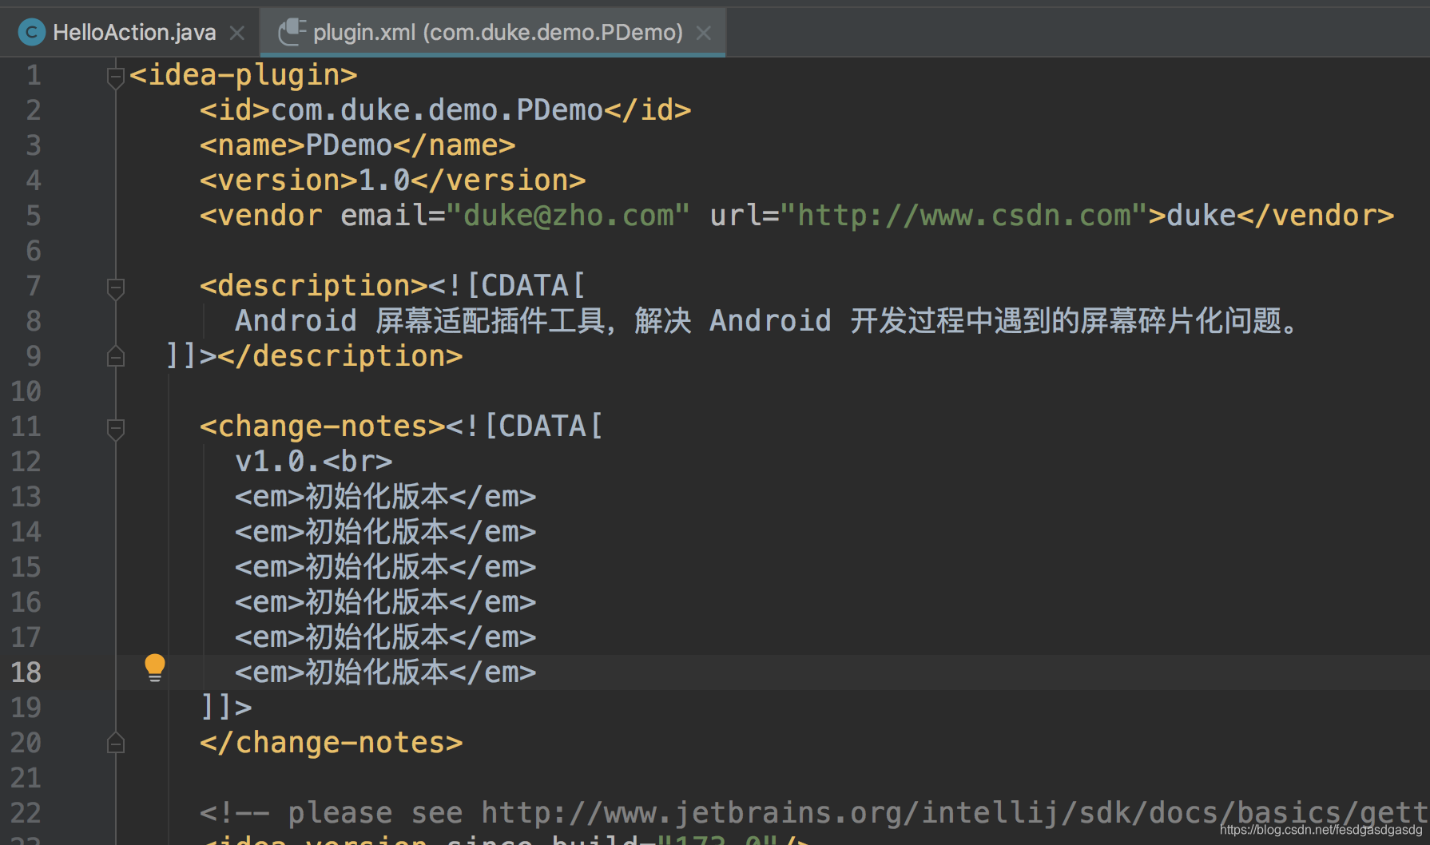Click the CSDN blog watermark link bottom right
The height and width of the screenshot is (845, 1430).
1322,829
